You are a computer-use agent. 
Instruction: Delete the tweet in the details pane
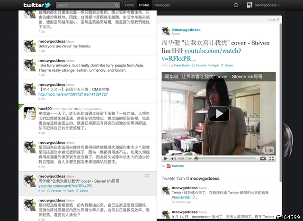coord(227,65)
